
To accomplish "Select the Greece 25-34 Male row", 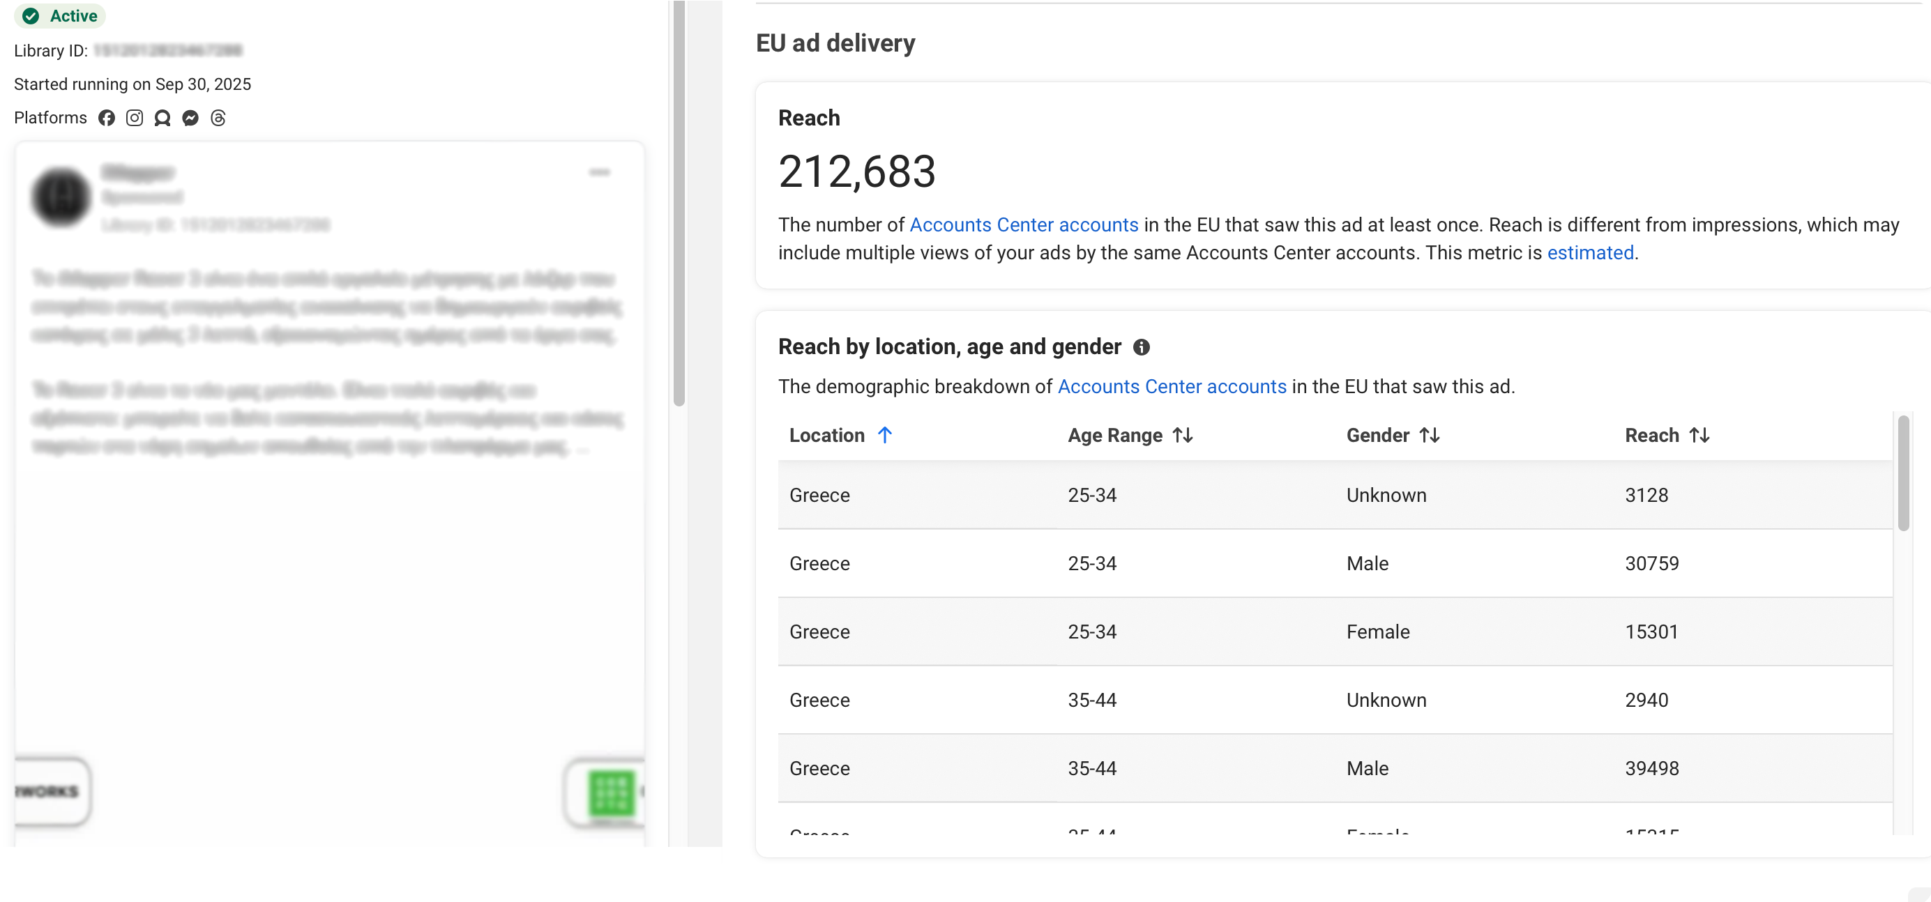I will (x=1334, y=563).
